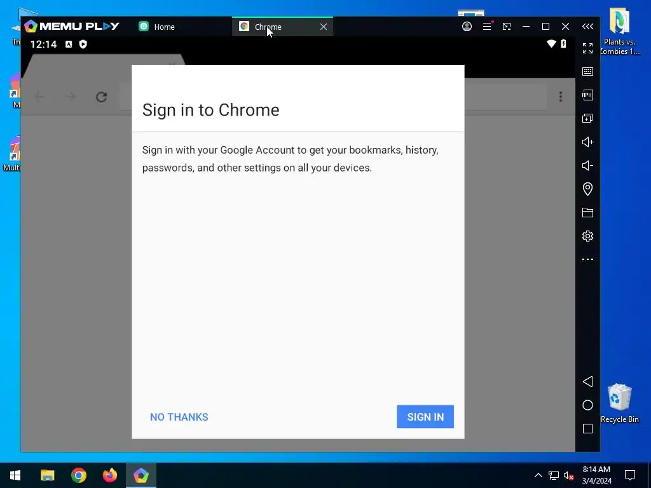
Task: Minimize the MEmu window
Action: click(x=526, y=27)
